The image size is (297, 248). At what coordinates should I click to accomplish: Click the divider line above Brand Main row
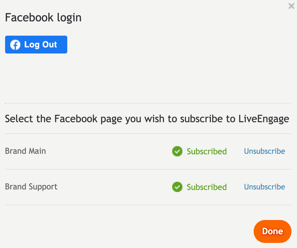click(x=148, y=134)
